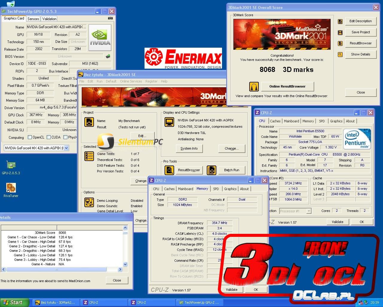Click Save Project disk icon
This screenshot has height=307, width=383.
tap(340, 32)
